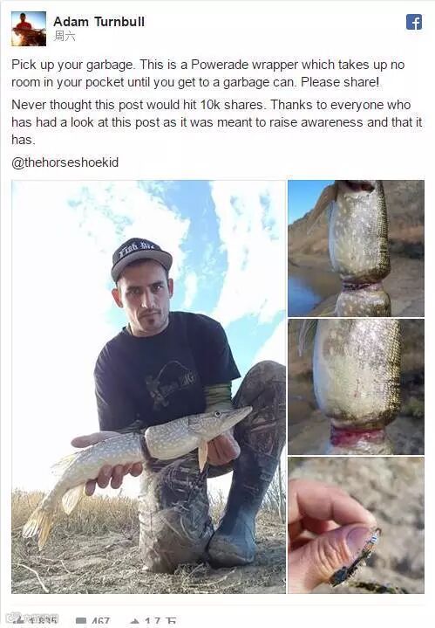Open the @thehorseshoekid mention
Screen dimensions: 435x628
[65, 162]
